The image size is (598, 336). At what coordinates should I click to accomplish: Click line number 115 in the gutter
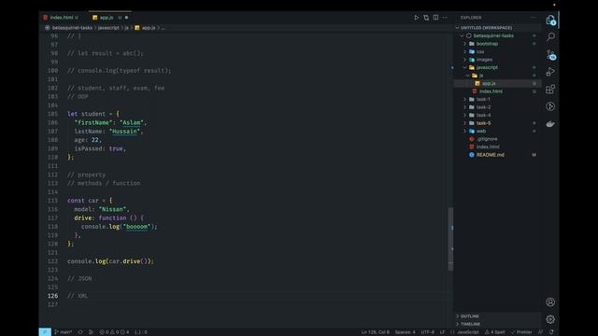point(52,201)
